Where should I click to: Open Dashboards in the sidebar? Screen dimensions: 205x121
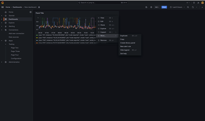point(13,19)
